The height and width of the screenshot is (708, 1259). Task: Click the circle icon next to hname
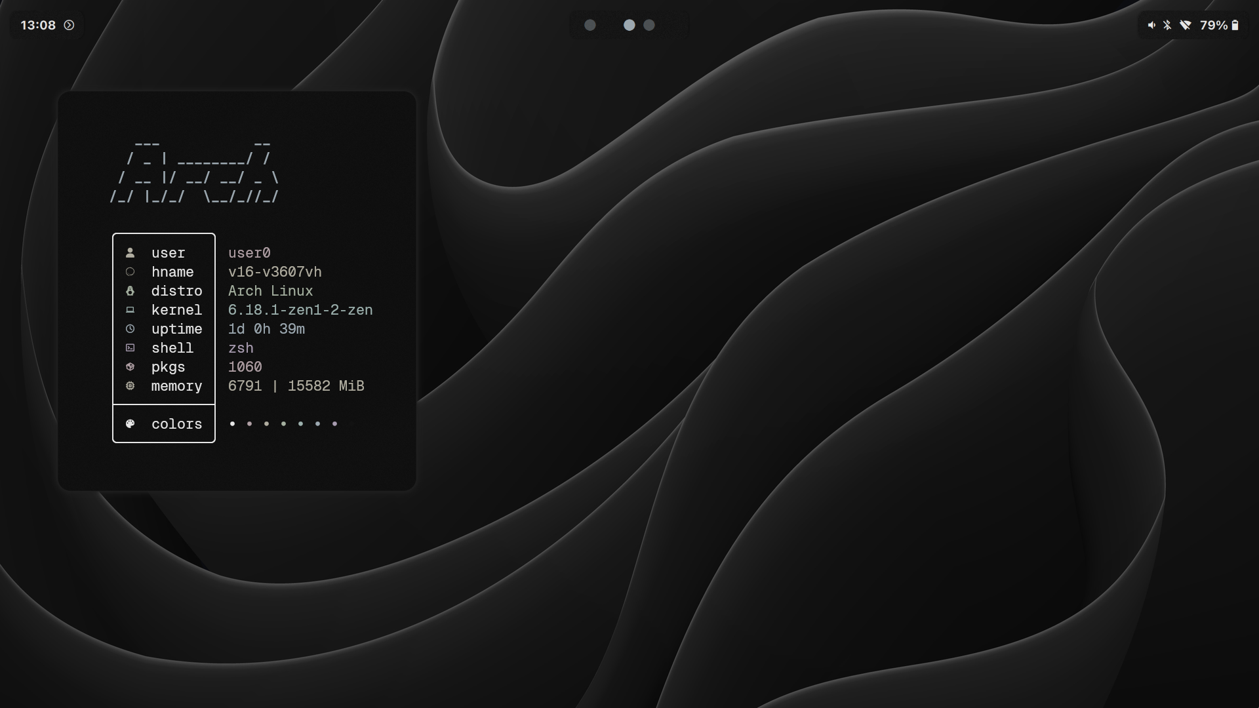point(130,271)
